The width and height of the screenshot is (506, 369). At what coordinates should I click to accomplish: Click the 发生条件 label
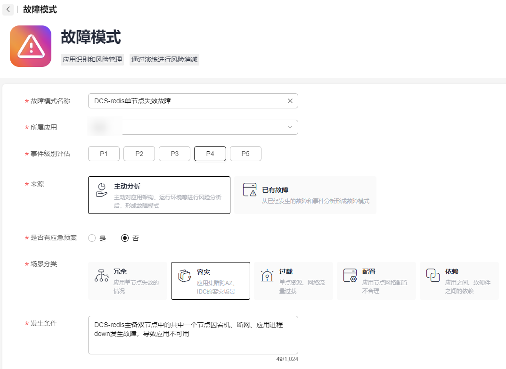point(44,323)
